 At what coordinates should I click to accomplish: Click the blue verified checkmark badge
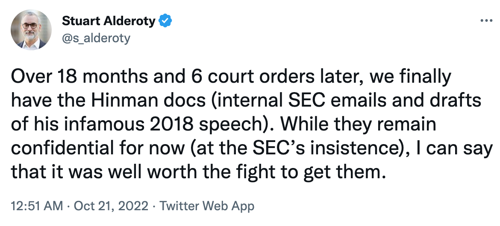click(165, 21)
